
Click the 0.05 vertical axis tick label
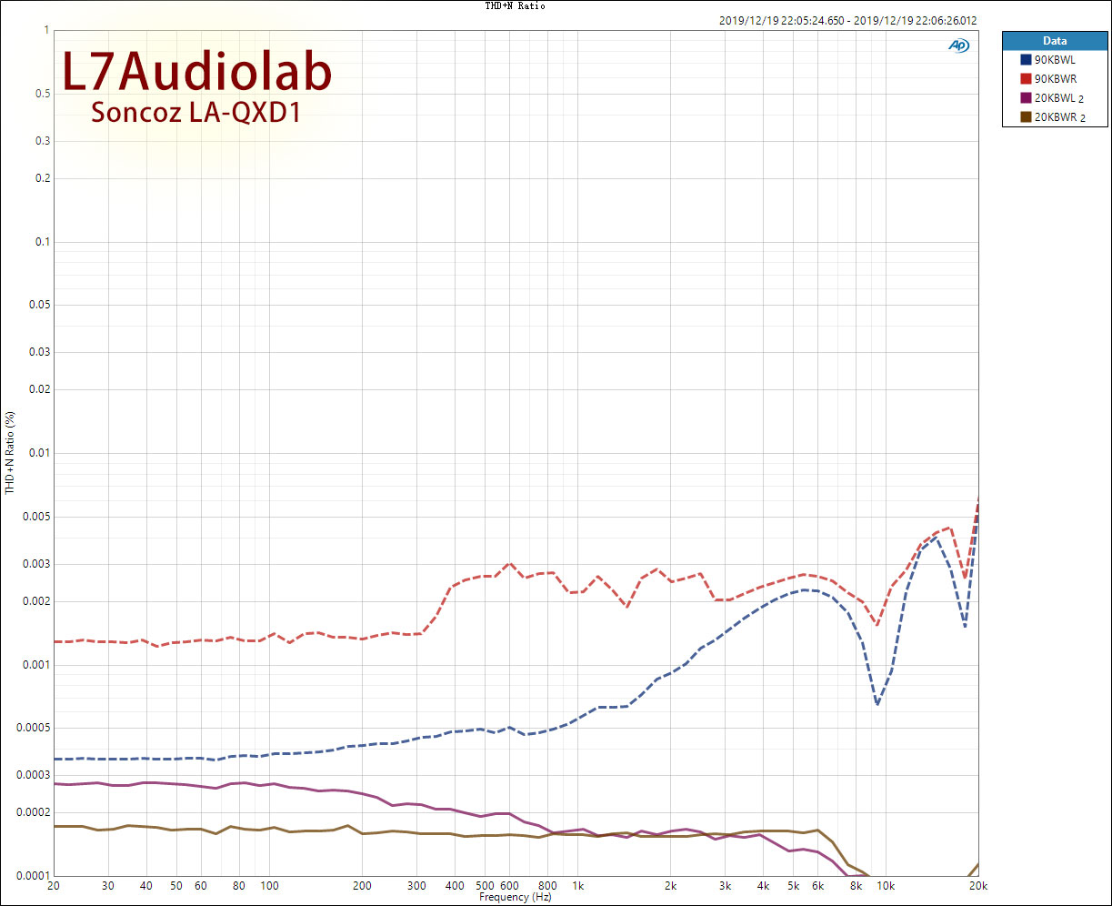pyautogui.click(x=39, y=305)
